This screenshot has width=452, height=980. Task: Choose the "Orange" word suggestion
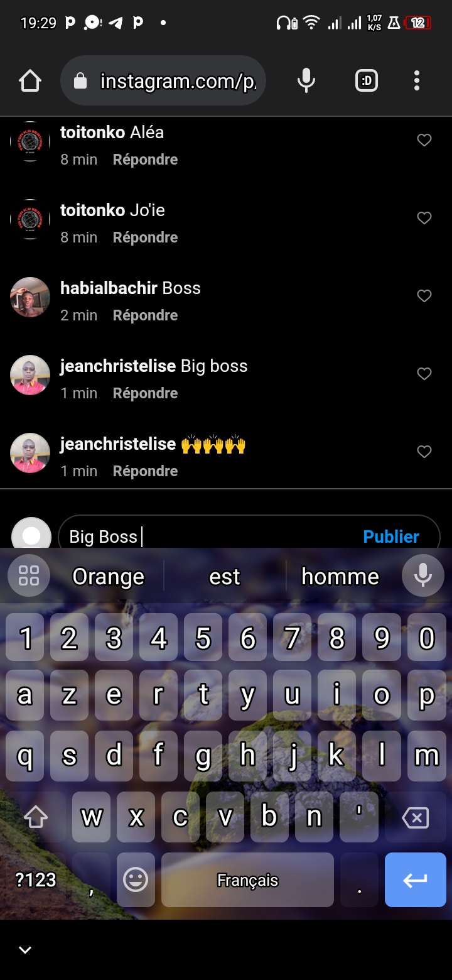pyautogui.click(x=108, y=576)
